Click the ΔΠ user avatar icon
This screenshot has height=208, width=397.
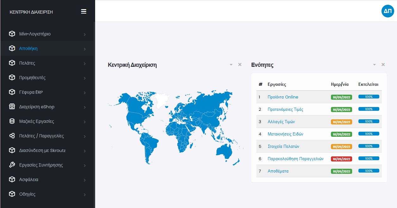pyautogui.click(x=388, y=11)
